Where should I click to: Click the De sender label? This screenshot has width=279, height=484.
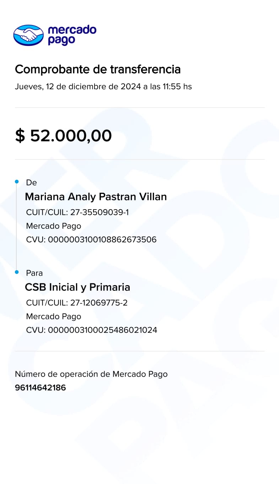(31, 183)
